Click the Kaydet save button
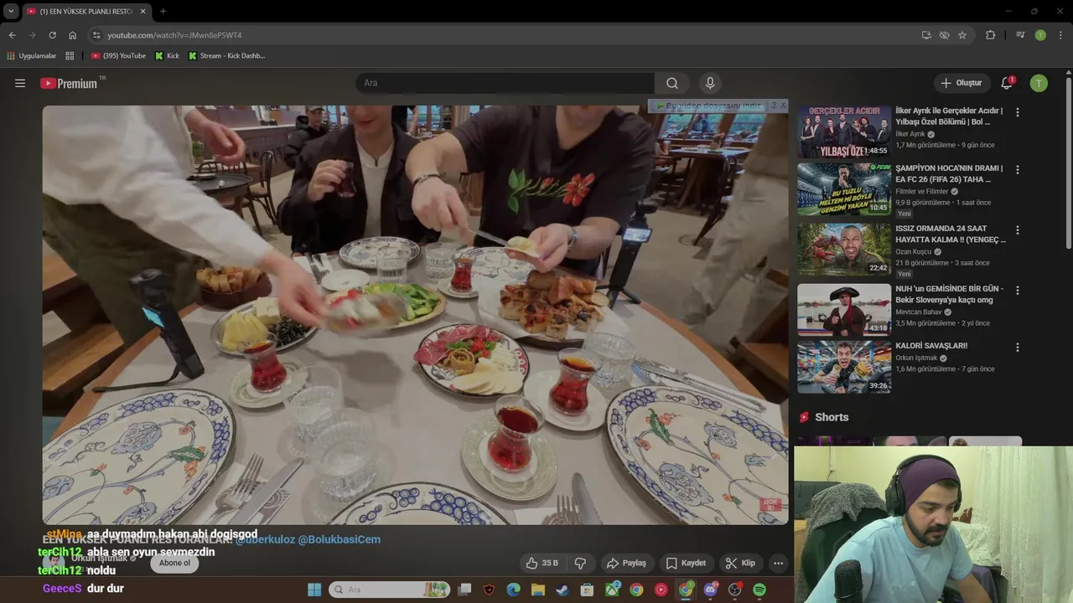The width and height of the screenshot is (1073, 603). point(686,563)
